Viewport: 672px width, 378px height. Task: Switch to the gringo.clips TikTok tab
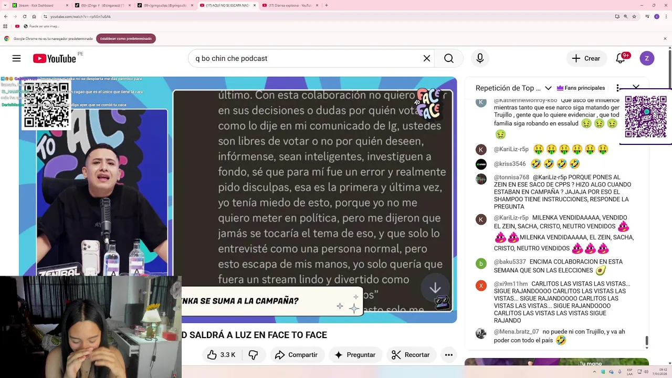pos(165,5)
